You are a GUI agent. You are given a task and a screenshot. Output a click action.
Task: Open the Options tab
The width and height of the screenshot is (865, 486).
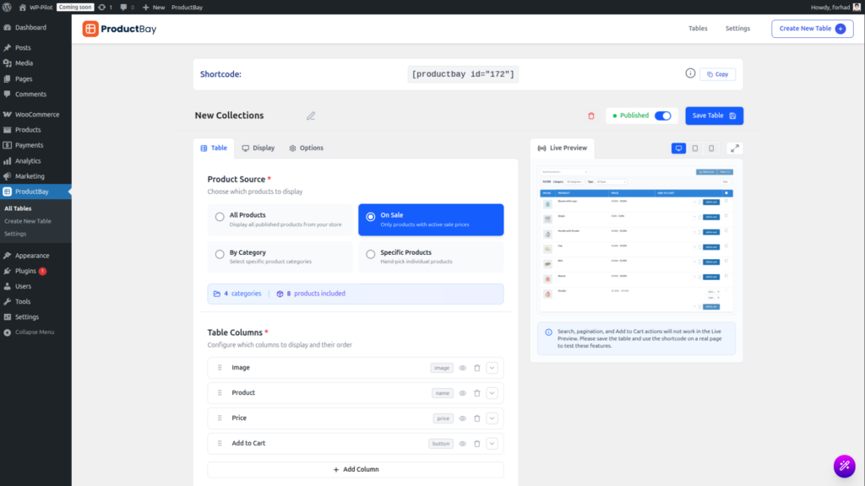tap(306, 148)
